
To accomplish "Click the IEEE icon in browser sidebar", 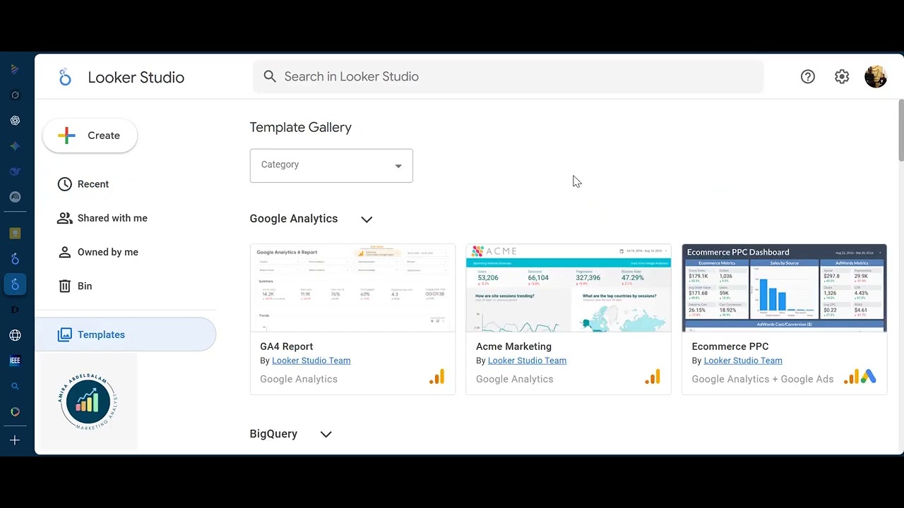I will point(15,361).
